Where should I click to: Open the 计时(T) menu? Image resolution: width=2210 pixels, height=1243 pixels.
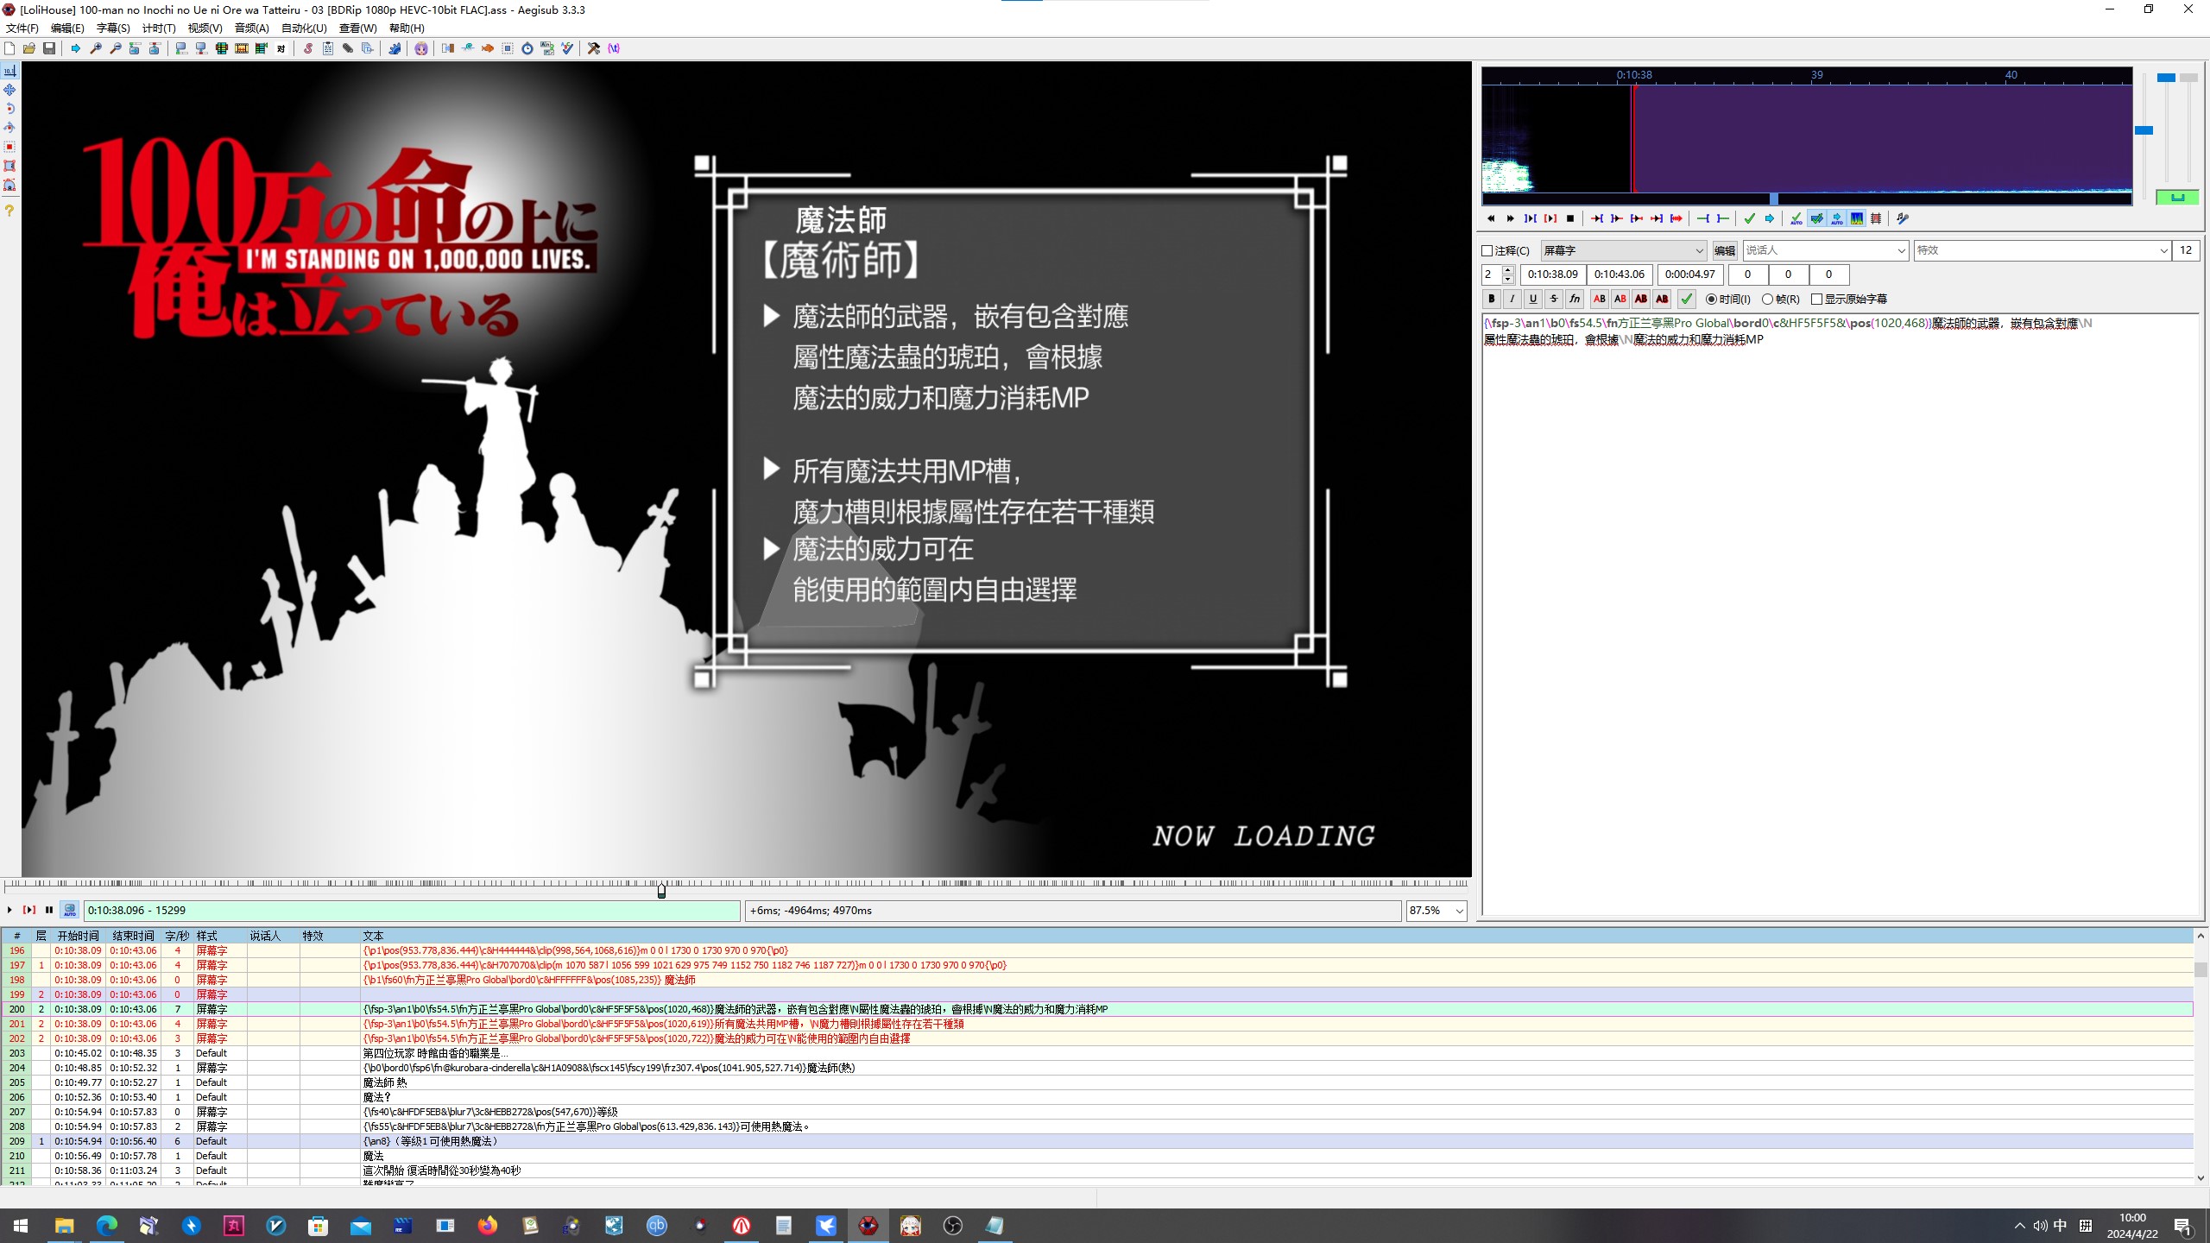159,28
